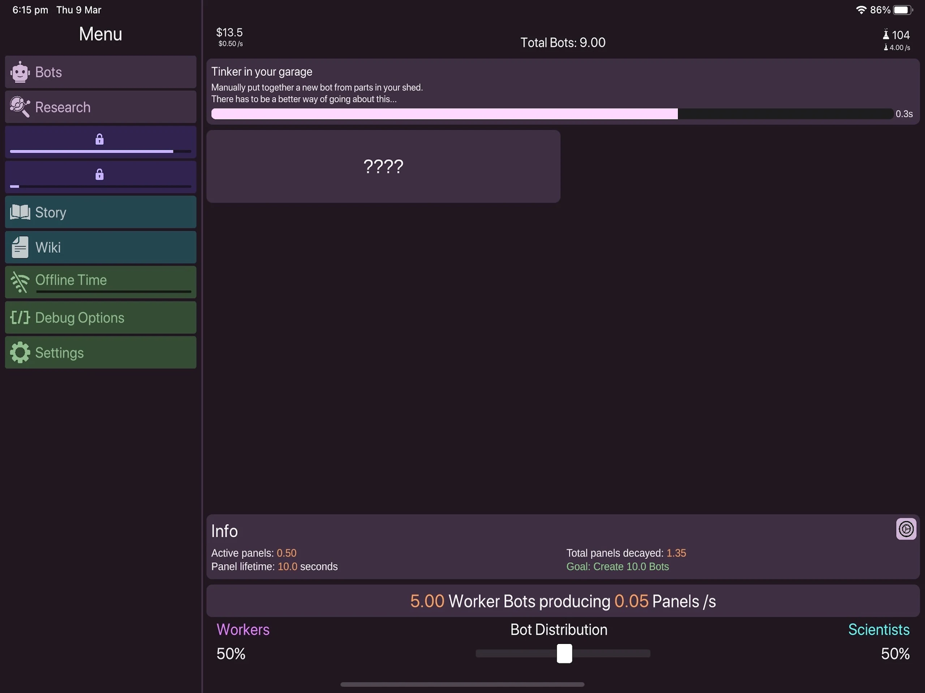The image size is (925, 693).
Task: Click the chess-pawn research points counter
Action: point(896,35)
